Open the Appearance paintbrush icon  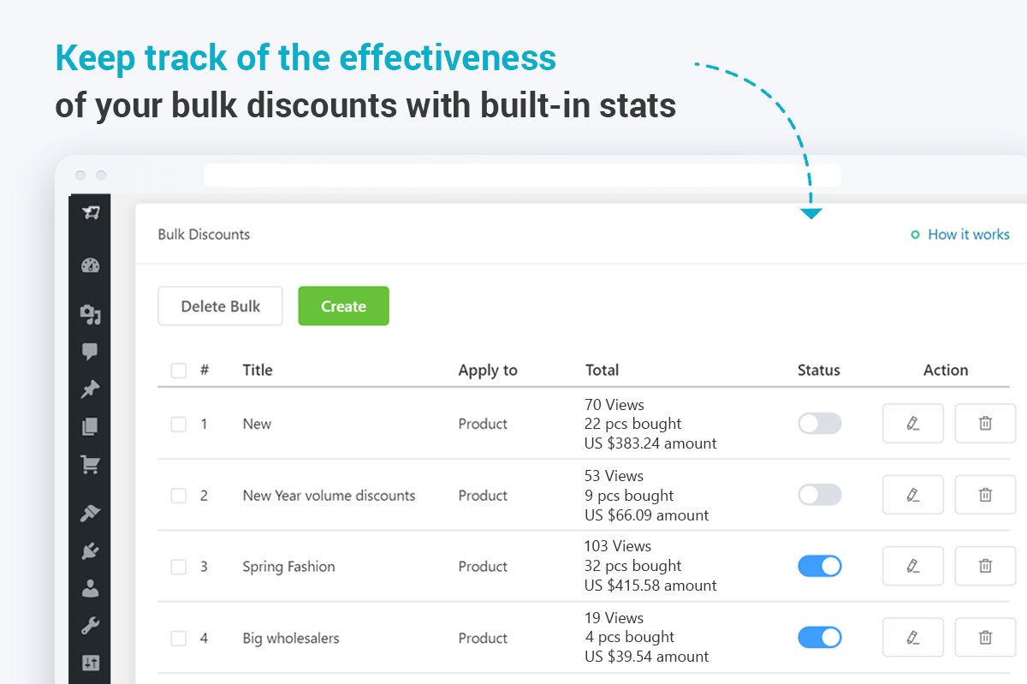[x=90, y=513]
